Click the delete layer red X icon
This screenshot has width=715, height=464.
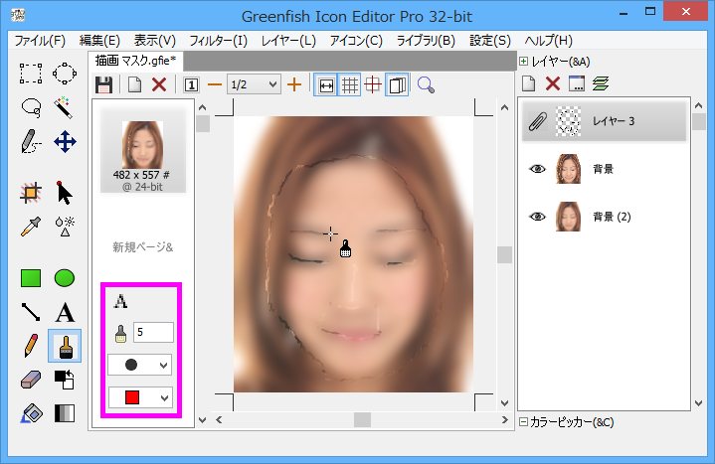553,85
